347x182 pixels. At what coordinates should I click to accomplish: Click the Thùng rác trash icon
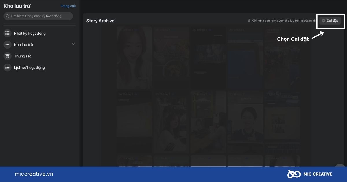[8, 56]
